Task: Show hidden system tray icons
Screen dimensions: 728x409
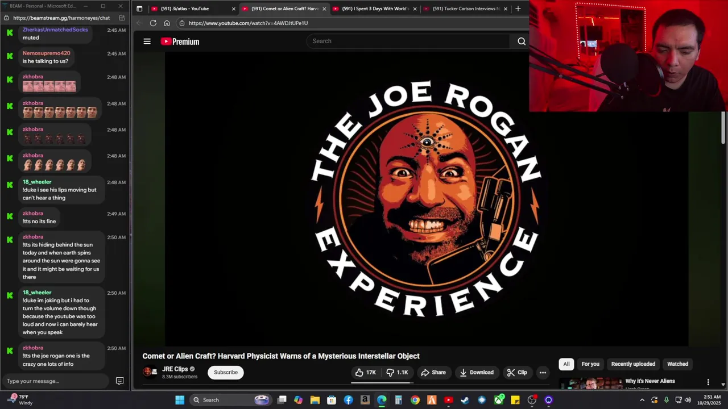Action: coord(642,400)
